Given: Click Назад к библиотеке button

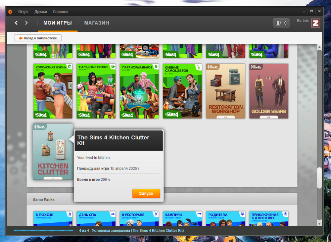Looking at the screenshot, I should (x=38, y=38).
